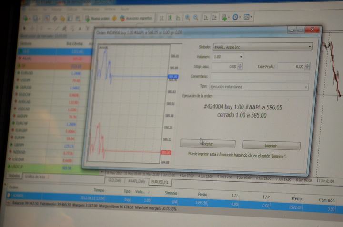Viewport: 343px width, 227px height.
Task: Close the order dialog with red X
Action: click(x=313, y=30)
